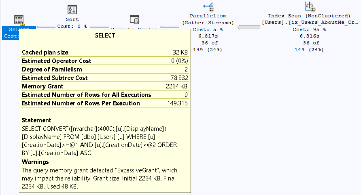Click the yellow warning triangle on SELECT
The image size is (361, 195).
pyautogui.click(x=22, y=23)
